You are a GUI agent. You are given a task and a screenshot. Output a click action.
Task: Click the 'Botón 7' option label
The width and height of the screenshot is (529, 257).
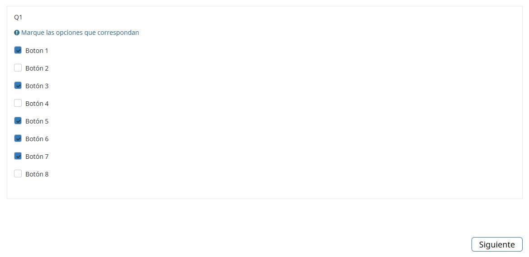pos(37,157)
